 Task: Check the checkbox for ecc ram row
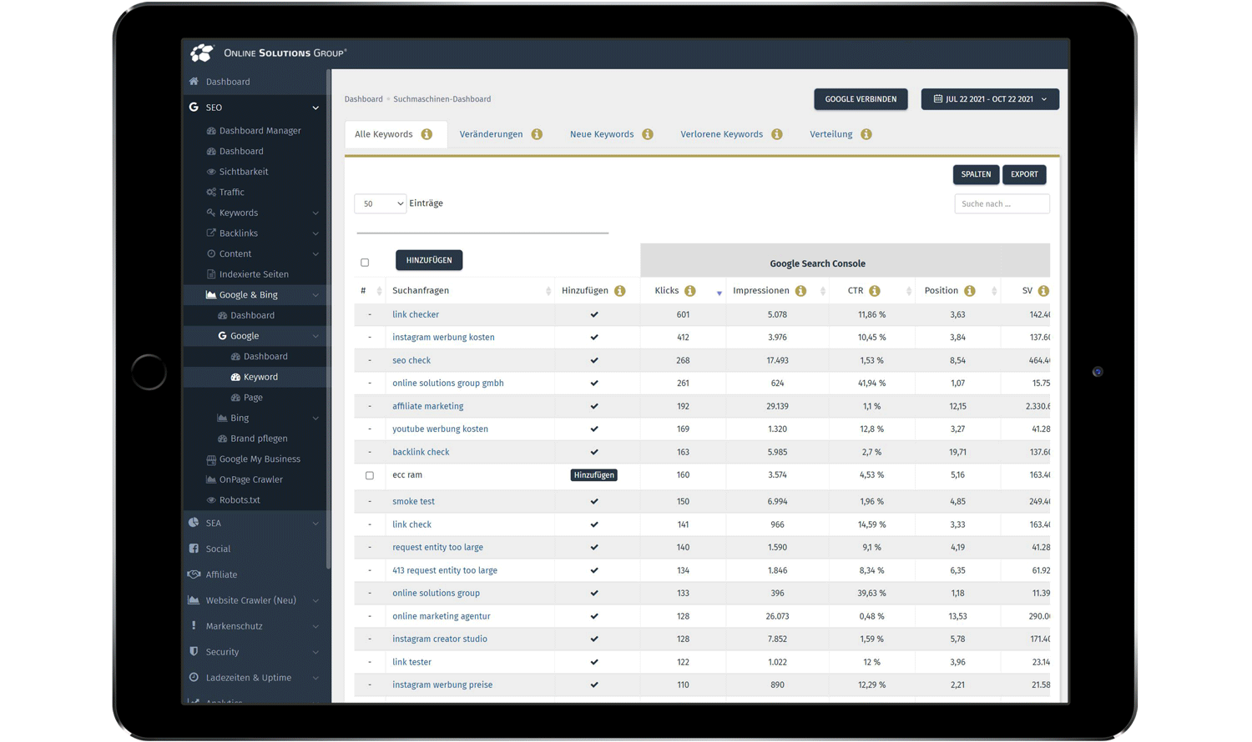(370, 475)
